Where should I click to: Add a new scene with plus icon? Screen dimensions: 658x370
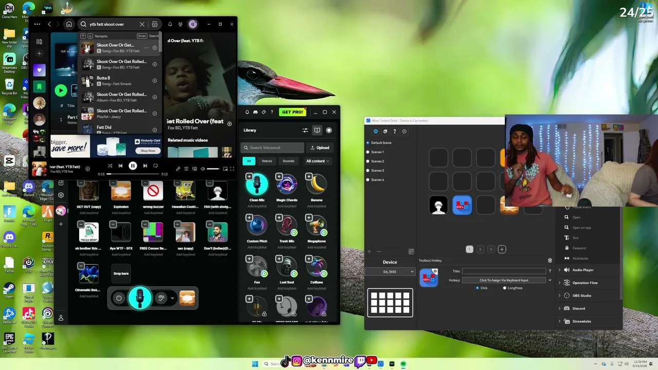[x=369, y=251]
